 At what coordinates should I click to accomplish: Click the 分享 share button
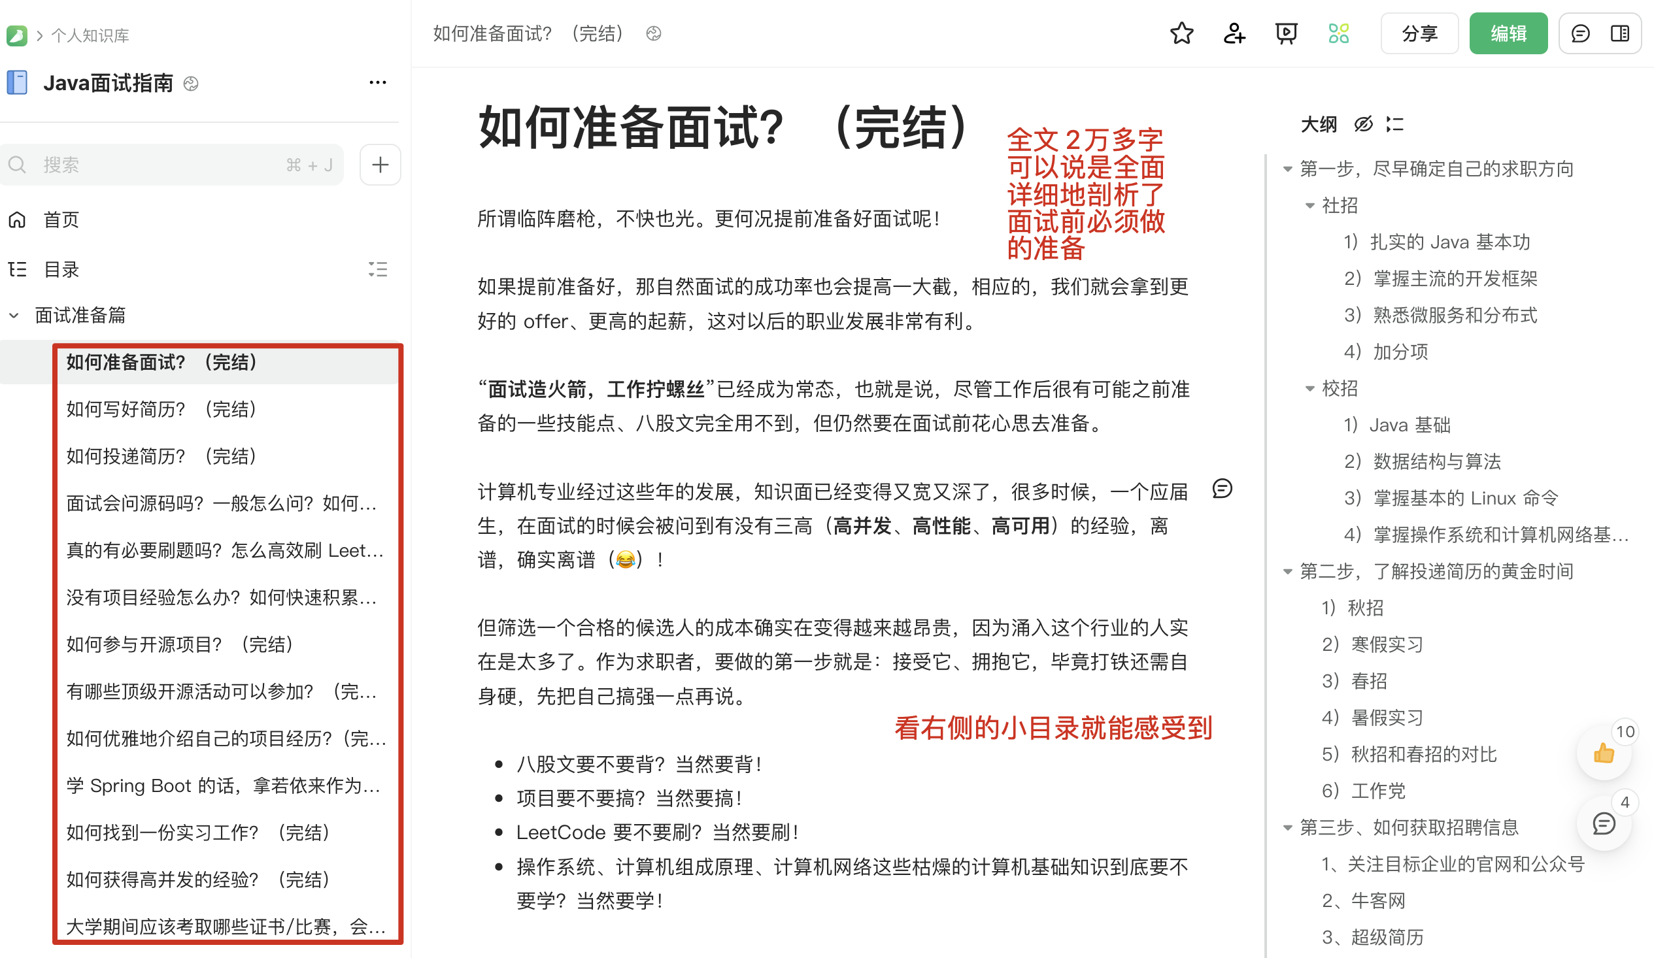[x=1420, y=33]
